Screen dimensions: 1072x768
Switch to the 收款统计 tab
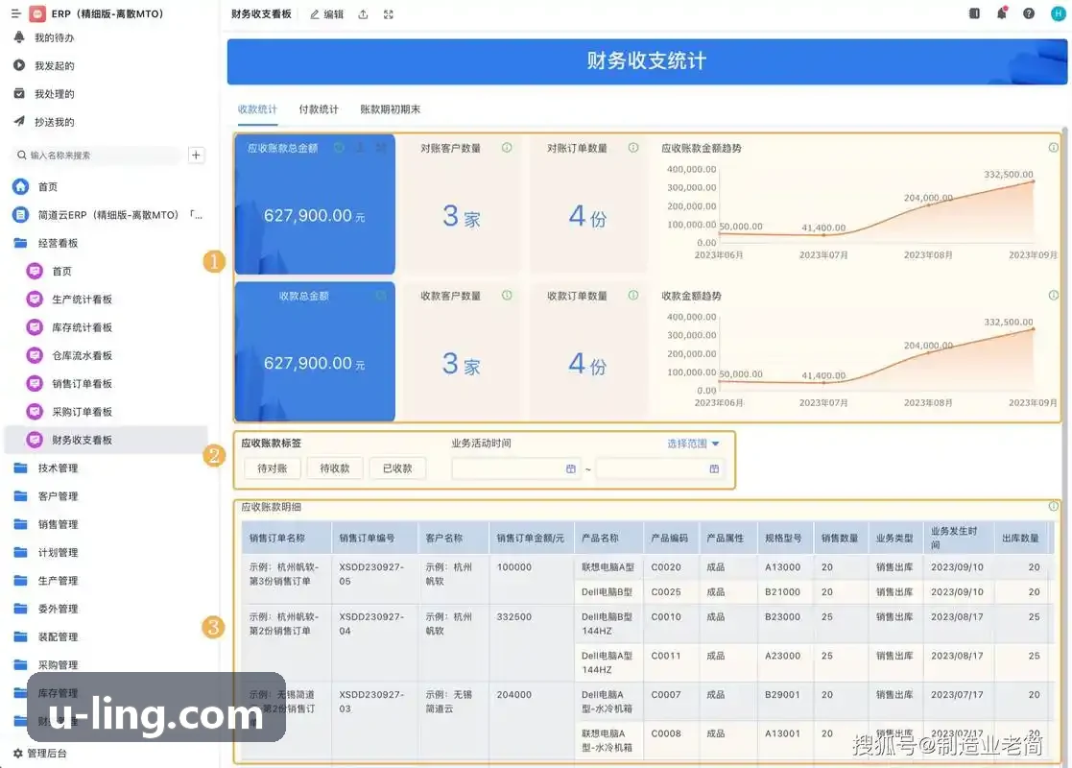tap(258, 109)
